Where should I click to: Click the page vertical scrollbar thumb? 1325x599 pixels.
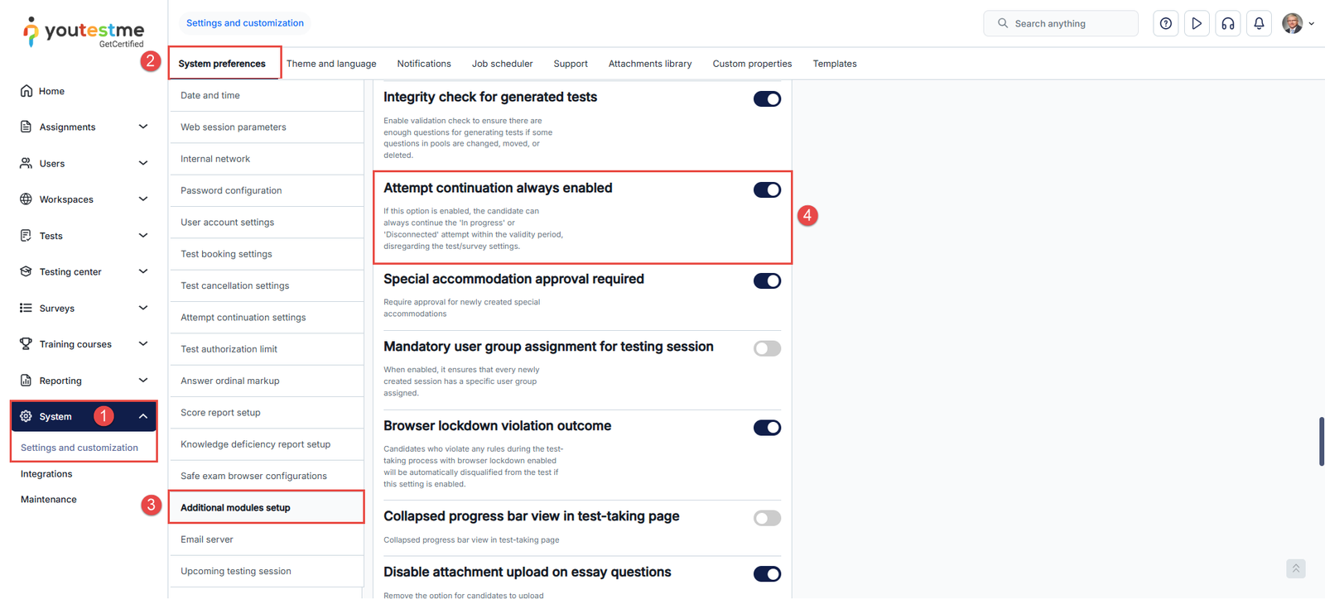1321,441
